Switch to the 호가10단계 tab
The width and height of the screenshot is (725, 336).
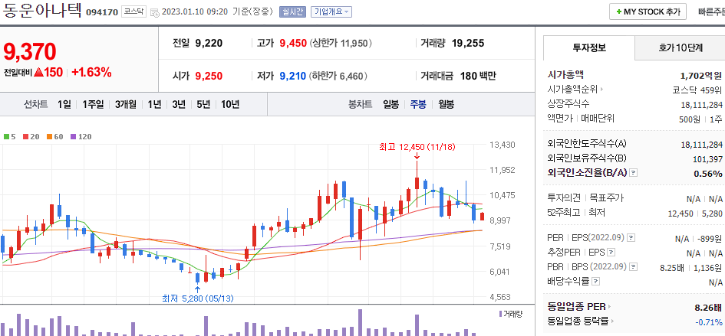tap(681, 47)
